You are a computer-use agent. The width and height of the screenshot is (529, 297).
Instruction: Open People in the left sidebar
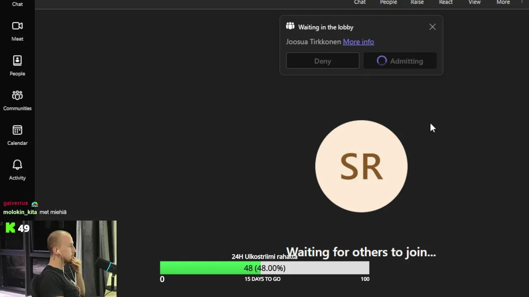(17, 66)
